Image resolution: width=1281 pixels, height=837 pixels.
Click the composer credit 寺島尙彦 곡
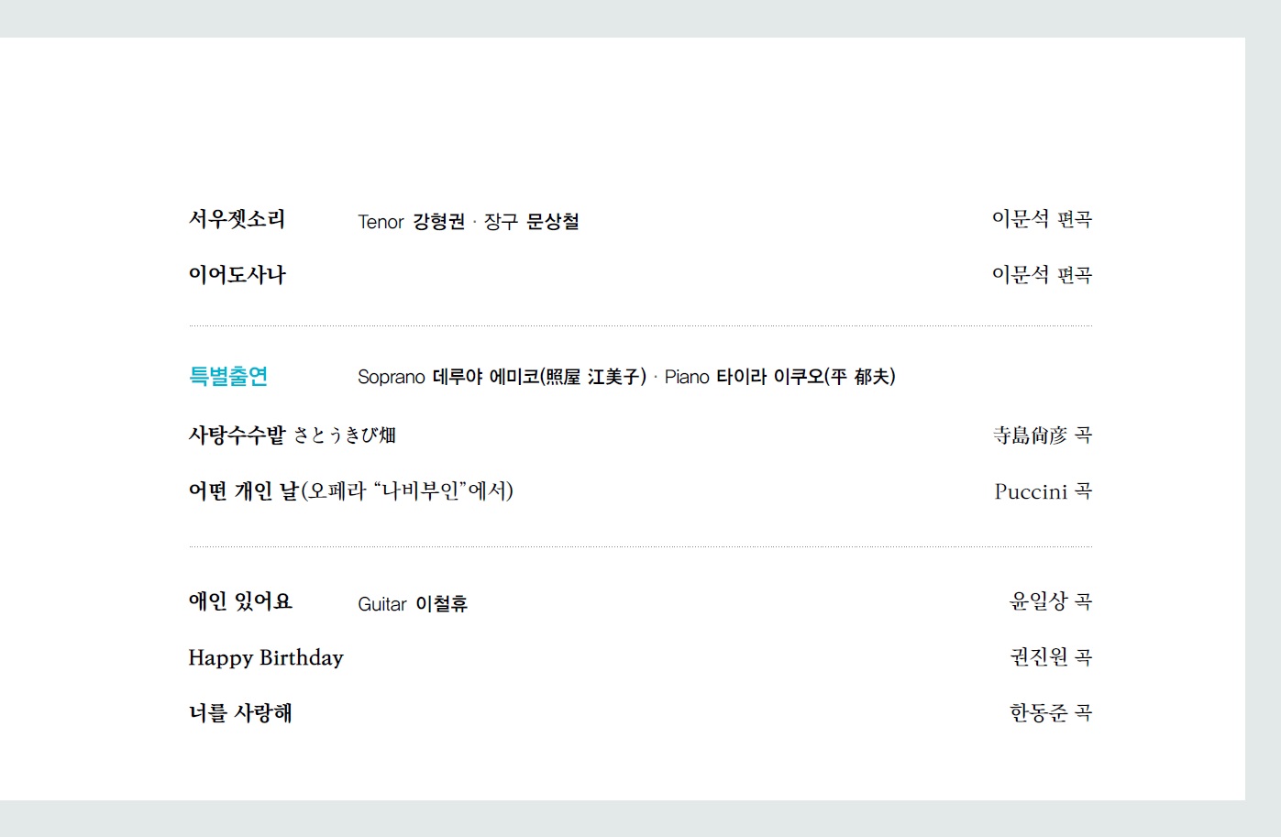tap(1042, 435)
